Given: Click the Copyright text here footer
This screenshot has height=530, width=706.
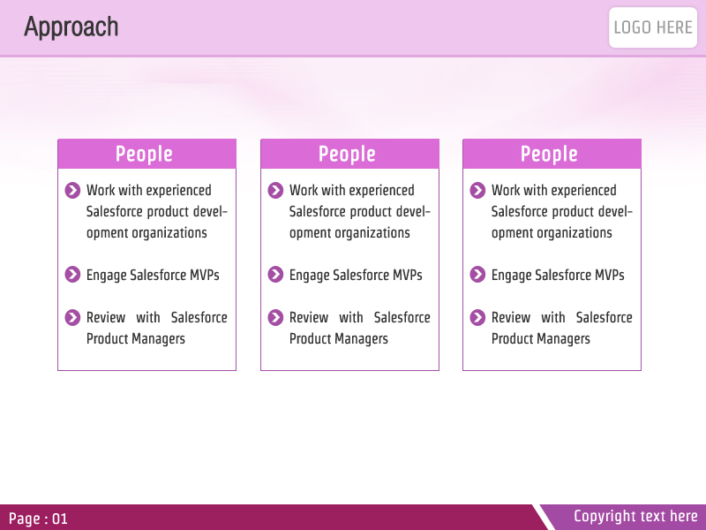Looking at the screenshot, I should click(635, 516).
